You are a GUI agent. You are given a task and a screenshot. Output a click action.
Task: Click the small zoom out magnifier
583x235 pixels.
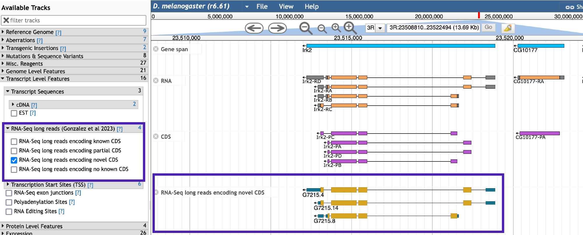point(322,29)
